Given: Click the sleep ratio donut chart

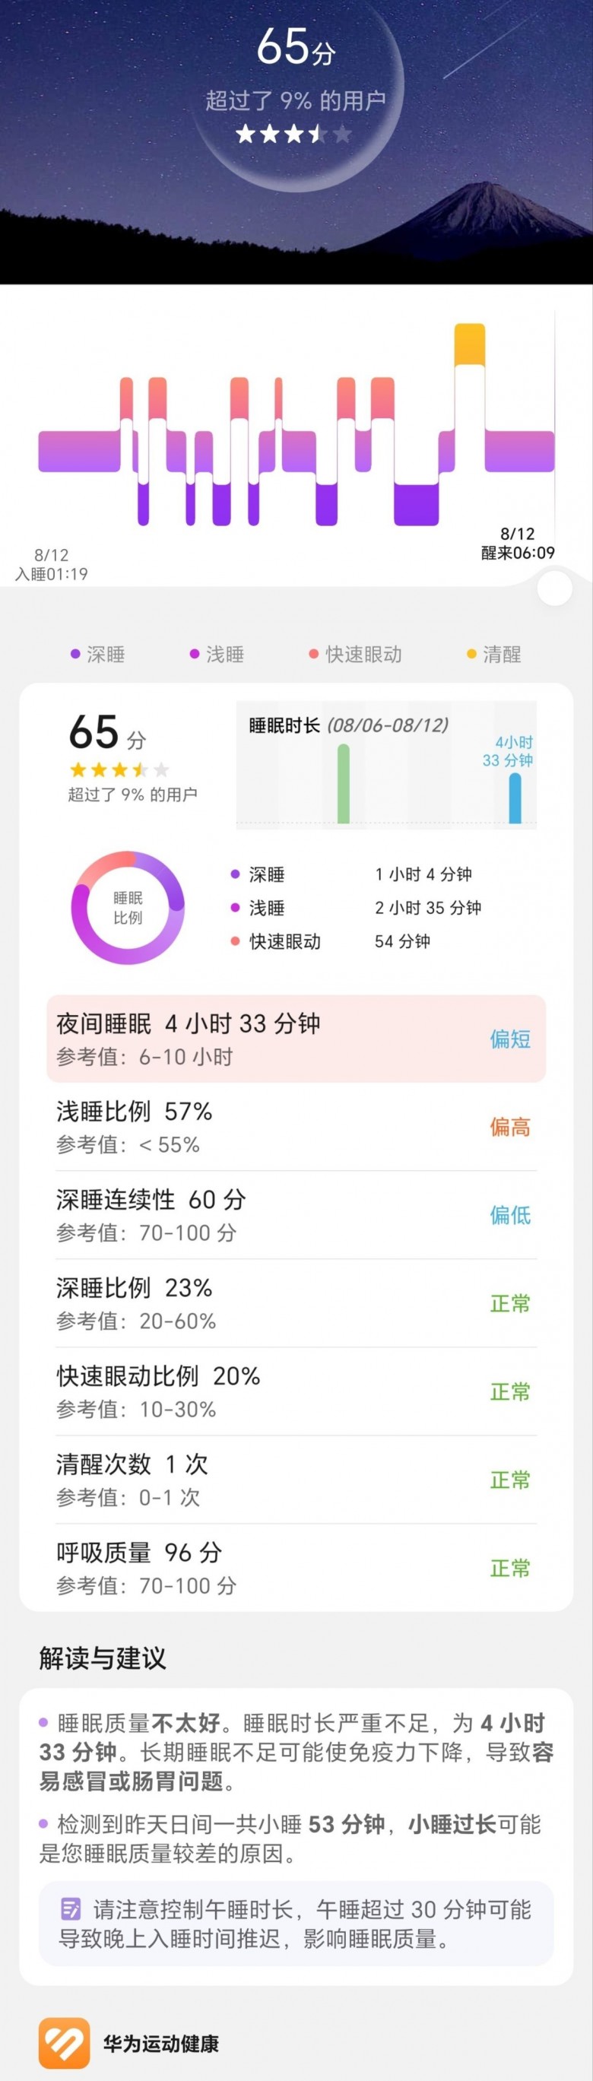Looking at the screenshot, I should pyautogui.click(x=128, y=907).
